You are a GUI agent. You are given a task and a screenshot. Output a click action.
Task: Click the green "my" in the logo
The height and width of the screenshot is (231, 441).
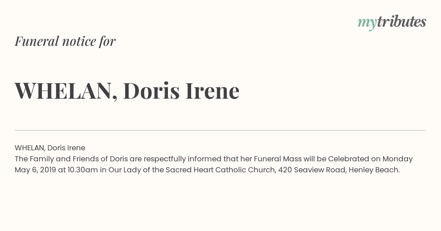pyautogui.click(x=367, y=23)
